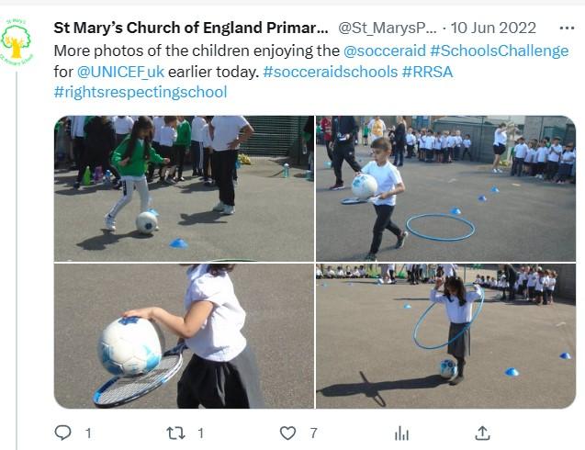585x450 pixels.
Task: Open the #SchoolsChallenge hashtag
Action: tap(498, 51)
